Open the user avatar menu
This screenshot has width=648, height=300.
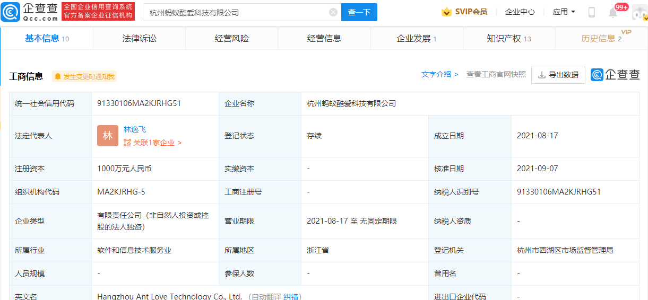pos(639,12)
